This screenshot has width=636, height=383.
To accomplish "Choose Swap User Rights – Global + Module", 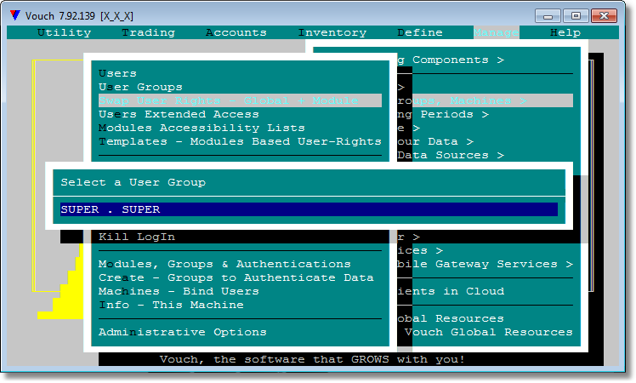I will [x=240, y=100].
